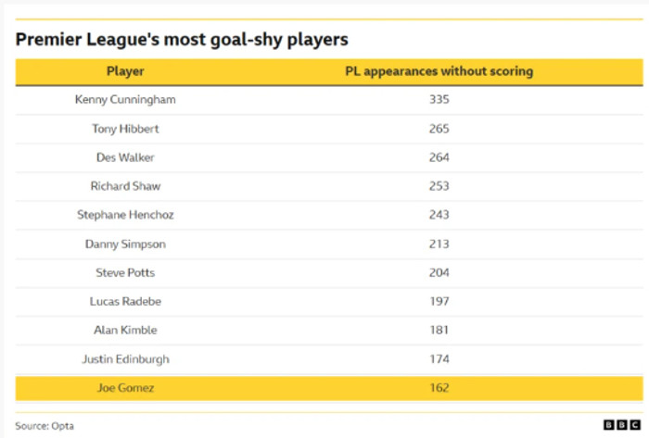Select the 213 appearances cell
The width and height of the screenshot is (649, 438).
click(x=439, y=244)
